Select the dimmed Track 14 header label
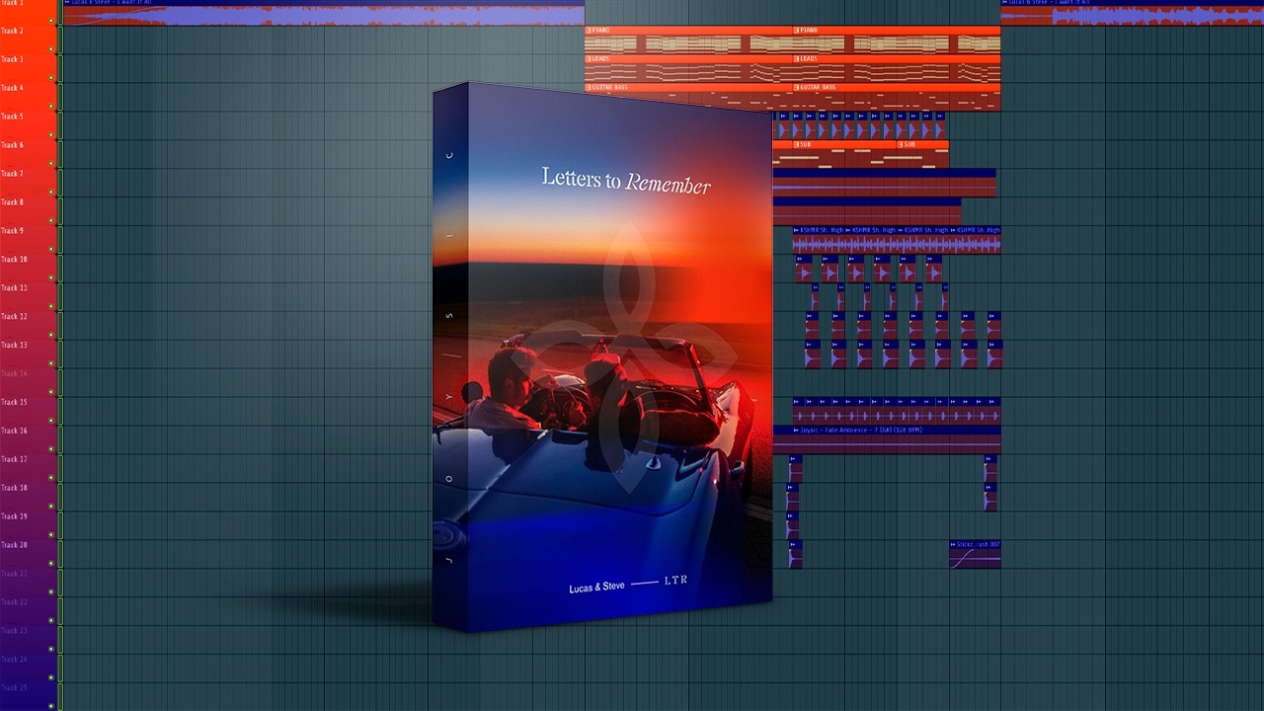1264x711 pixels. point(14,374)
